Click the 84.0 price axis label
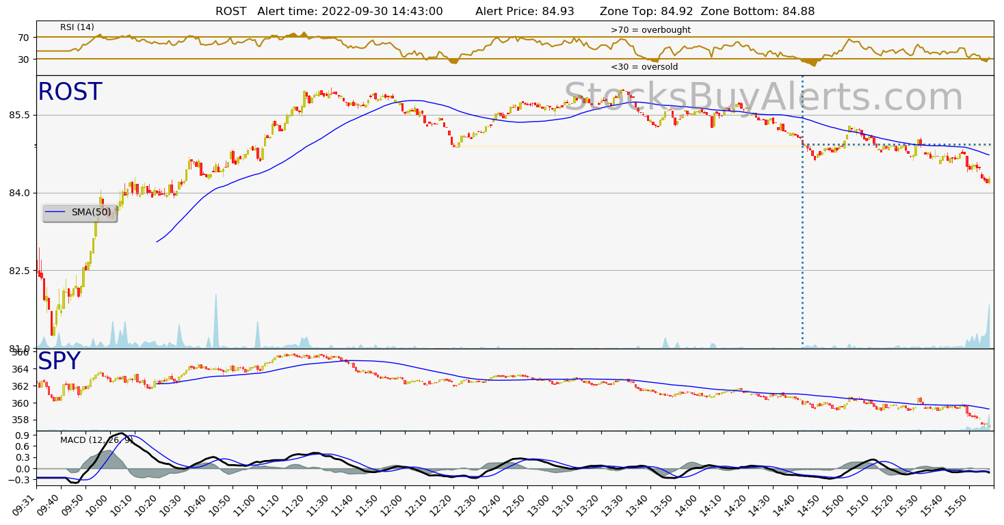The width and height of the screenshot is (1004, 525). coord(21,193)
